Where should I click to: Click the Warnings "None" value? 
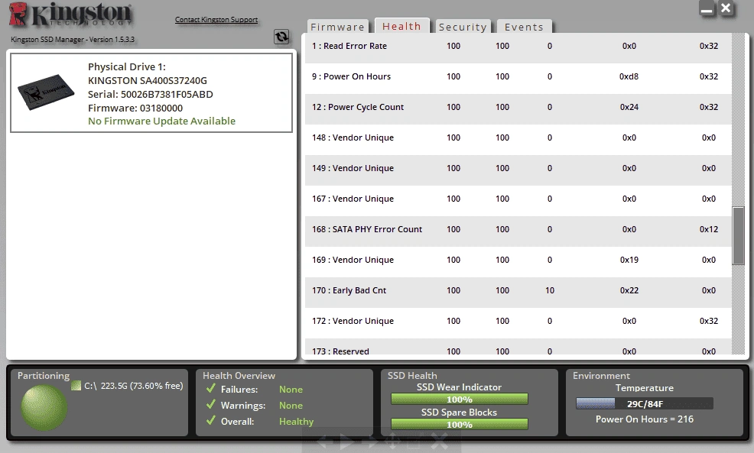[x=291, y=406]
